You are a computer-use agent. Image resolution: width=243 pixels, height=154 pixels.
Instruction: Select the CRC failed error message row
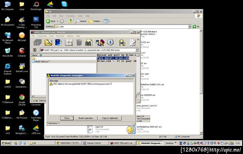point(81,84)
